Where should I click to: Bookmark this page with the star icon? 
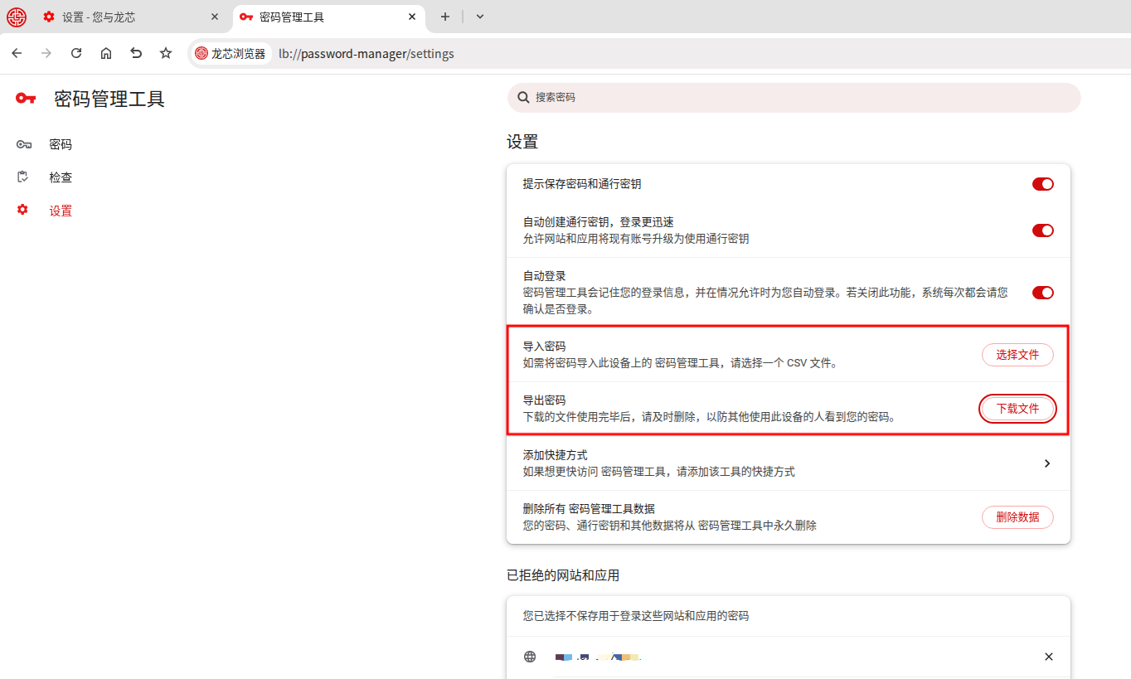[x=166, y=53]
